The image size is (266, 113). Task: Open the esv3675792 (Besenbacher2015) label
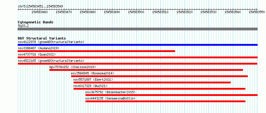click(x=111, y=92)
